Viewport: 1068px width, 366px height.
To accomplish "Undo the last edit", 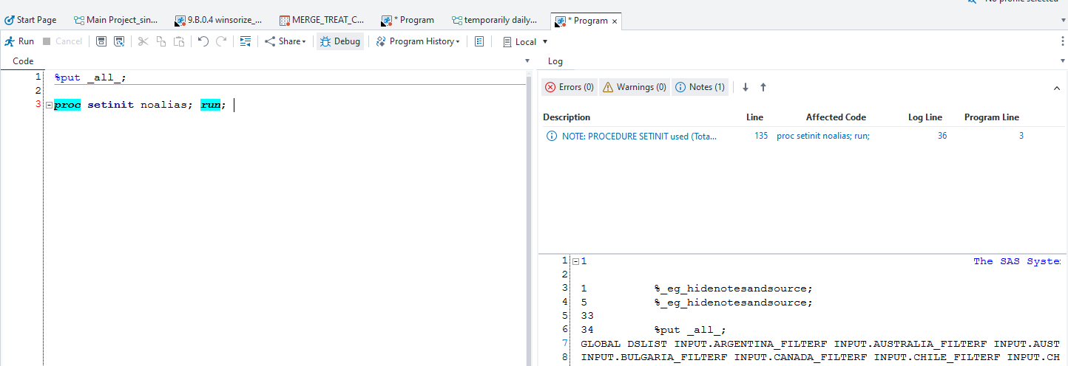I will [x=203, y=41].
